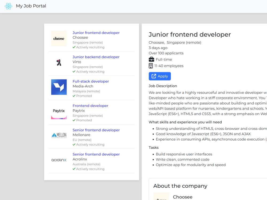Open Junior frontend developer job link

96,33
